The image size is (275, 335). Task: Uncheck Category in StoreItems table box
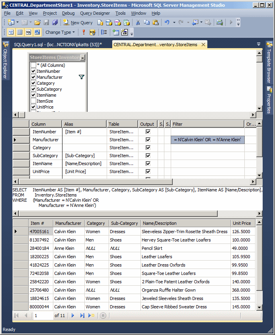coord(33,83)
